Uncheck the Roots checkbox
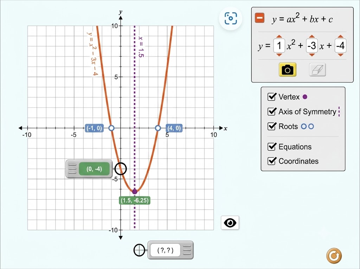Image resolution: width=360 pixels, height=269 pixels. [x=272, y=126]
